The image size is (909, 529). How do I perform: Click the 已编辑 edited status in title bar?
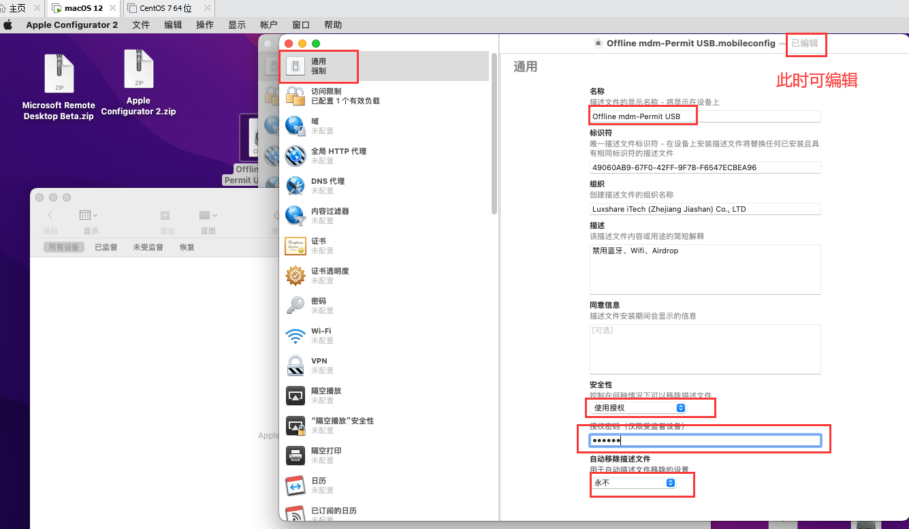point(805,43)
